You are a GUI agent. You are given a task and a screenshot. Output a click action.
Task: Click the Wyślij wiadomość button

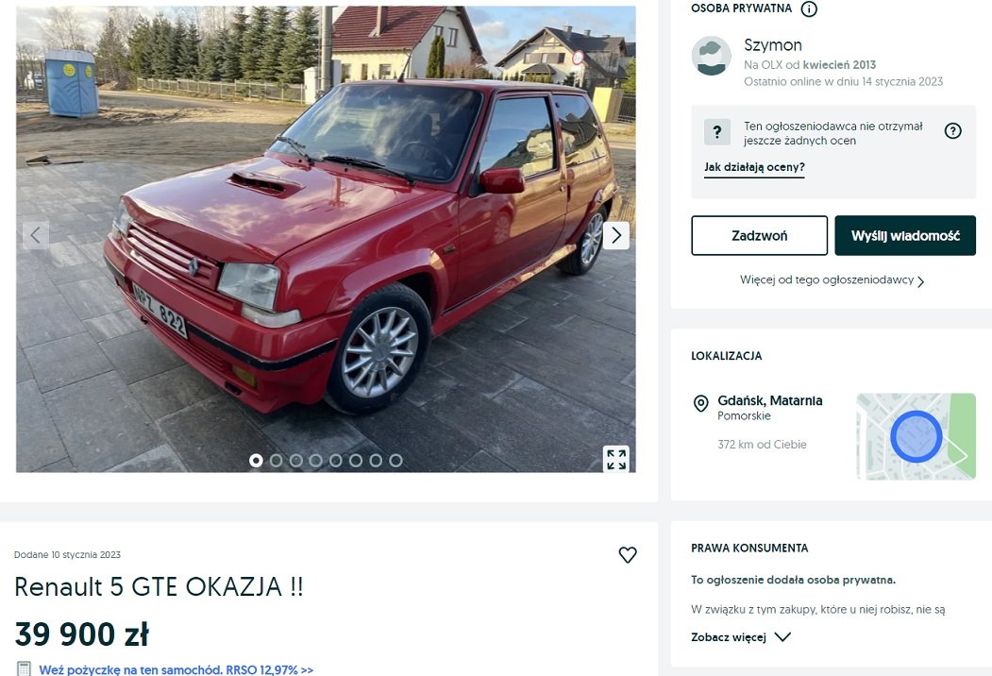(905, 235)
